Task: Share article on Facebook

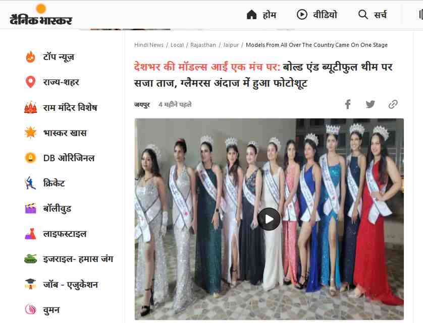Action: 348,104
